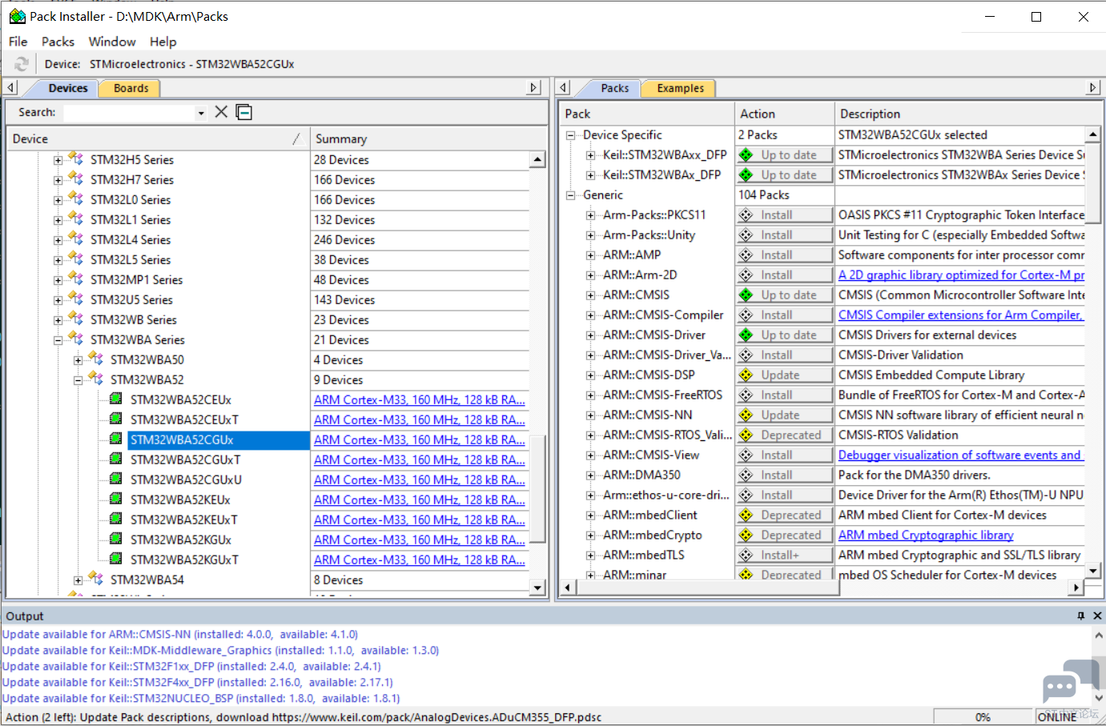Expand the STM32H7 Series node

[58, 180]
